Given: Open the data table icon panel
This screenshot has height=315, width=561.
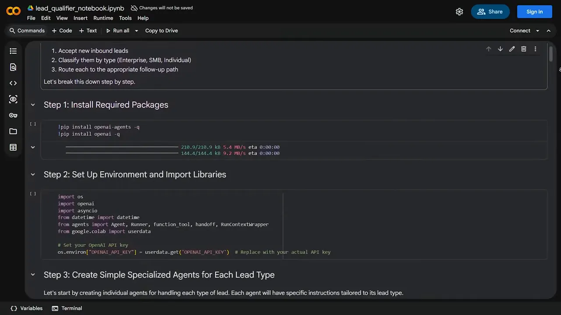Looking at the screenshot, I should pos(13,147).
